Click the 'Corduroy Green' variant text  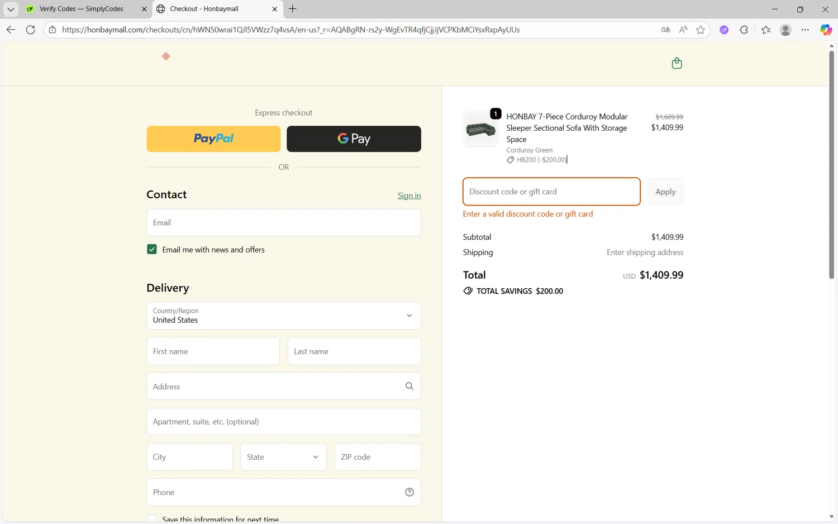[530, 150]
